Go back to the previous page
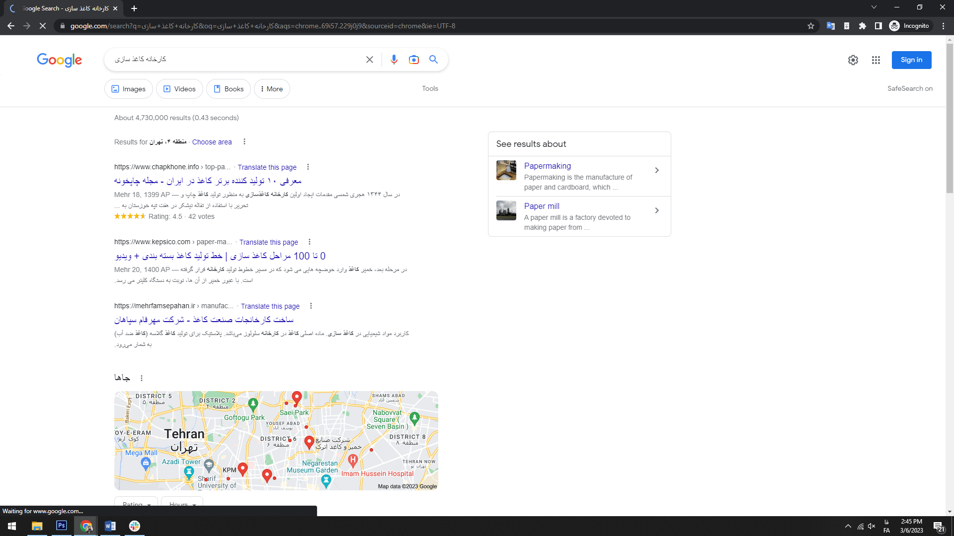This screenshot has height=536, width=954. pos(11,26)
